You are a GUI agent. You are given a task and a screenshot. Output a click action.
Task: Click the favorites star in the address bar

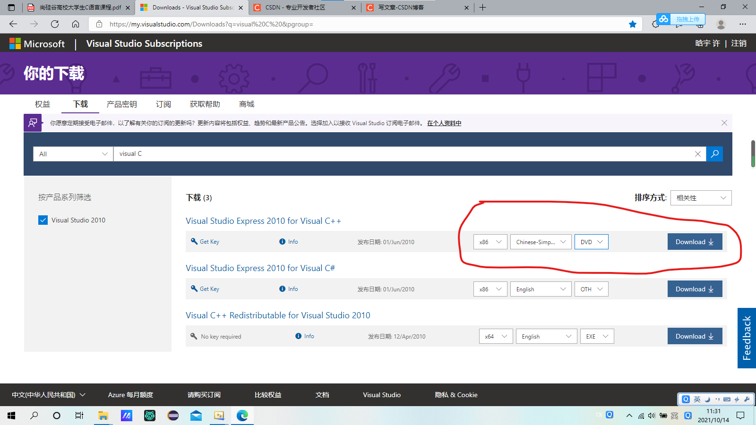pos(633,24)
